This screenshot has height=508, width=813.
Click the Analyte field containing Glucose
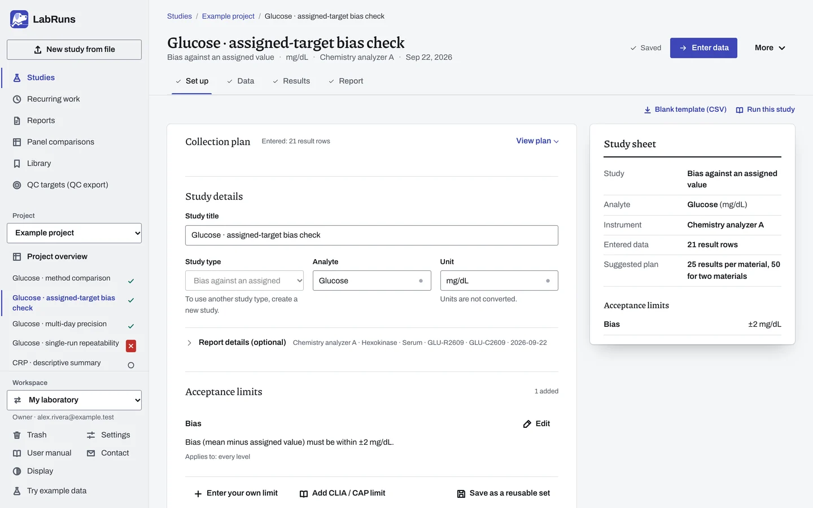[x=371, y=281]
